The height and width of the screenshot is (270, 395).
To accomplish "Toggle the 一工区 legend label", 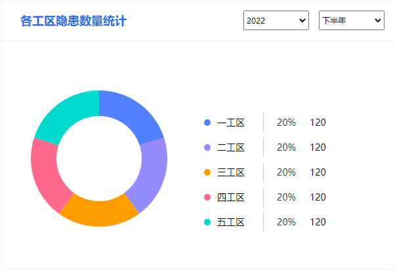I will pos(231,123).
